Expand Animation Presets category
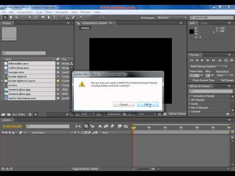 pos(189,96)
